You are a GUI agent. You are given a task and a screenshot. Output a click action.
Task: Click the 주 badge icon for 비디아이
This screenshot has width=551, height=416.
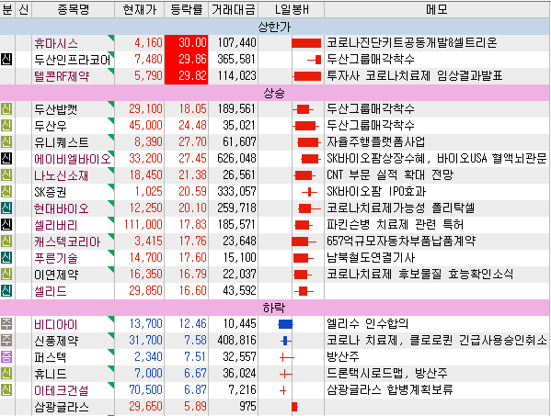click(6, 324)
